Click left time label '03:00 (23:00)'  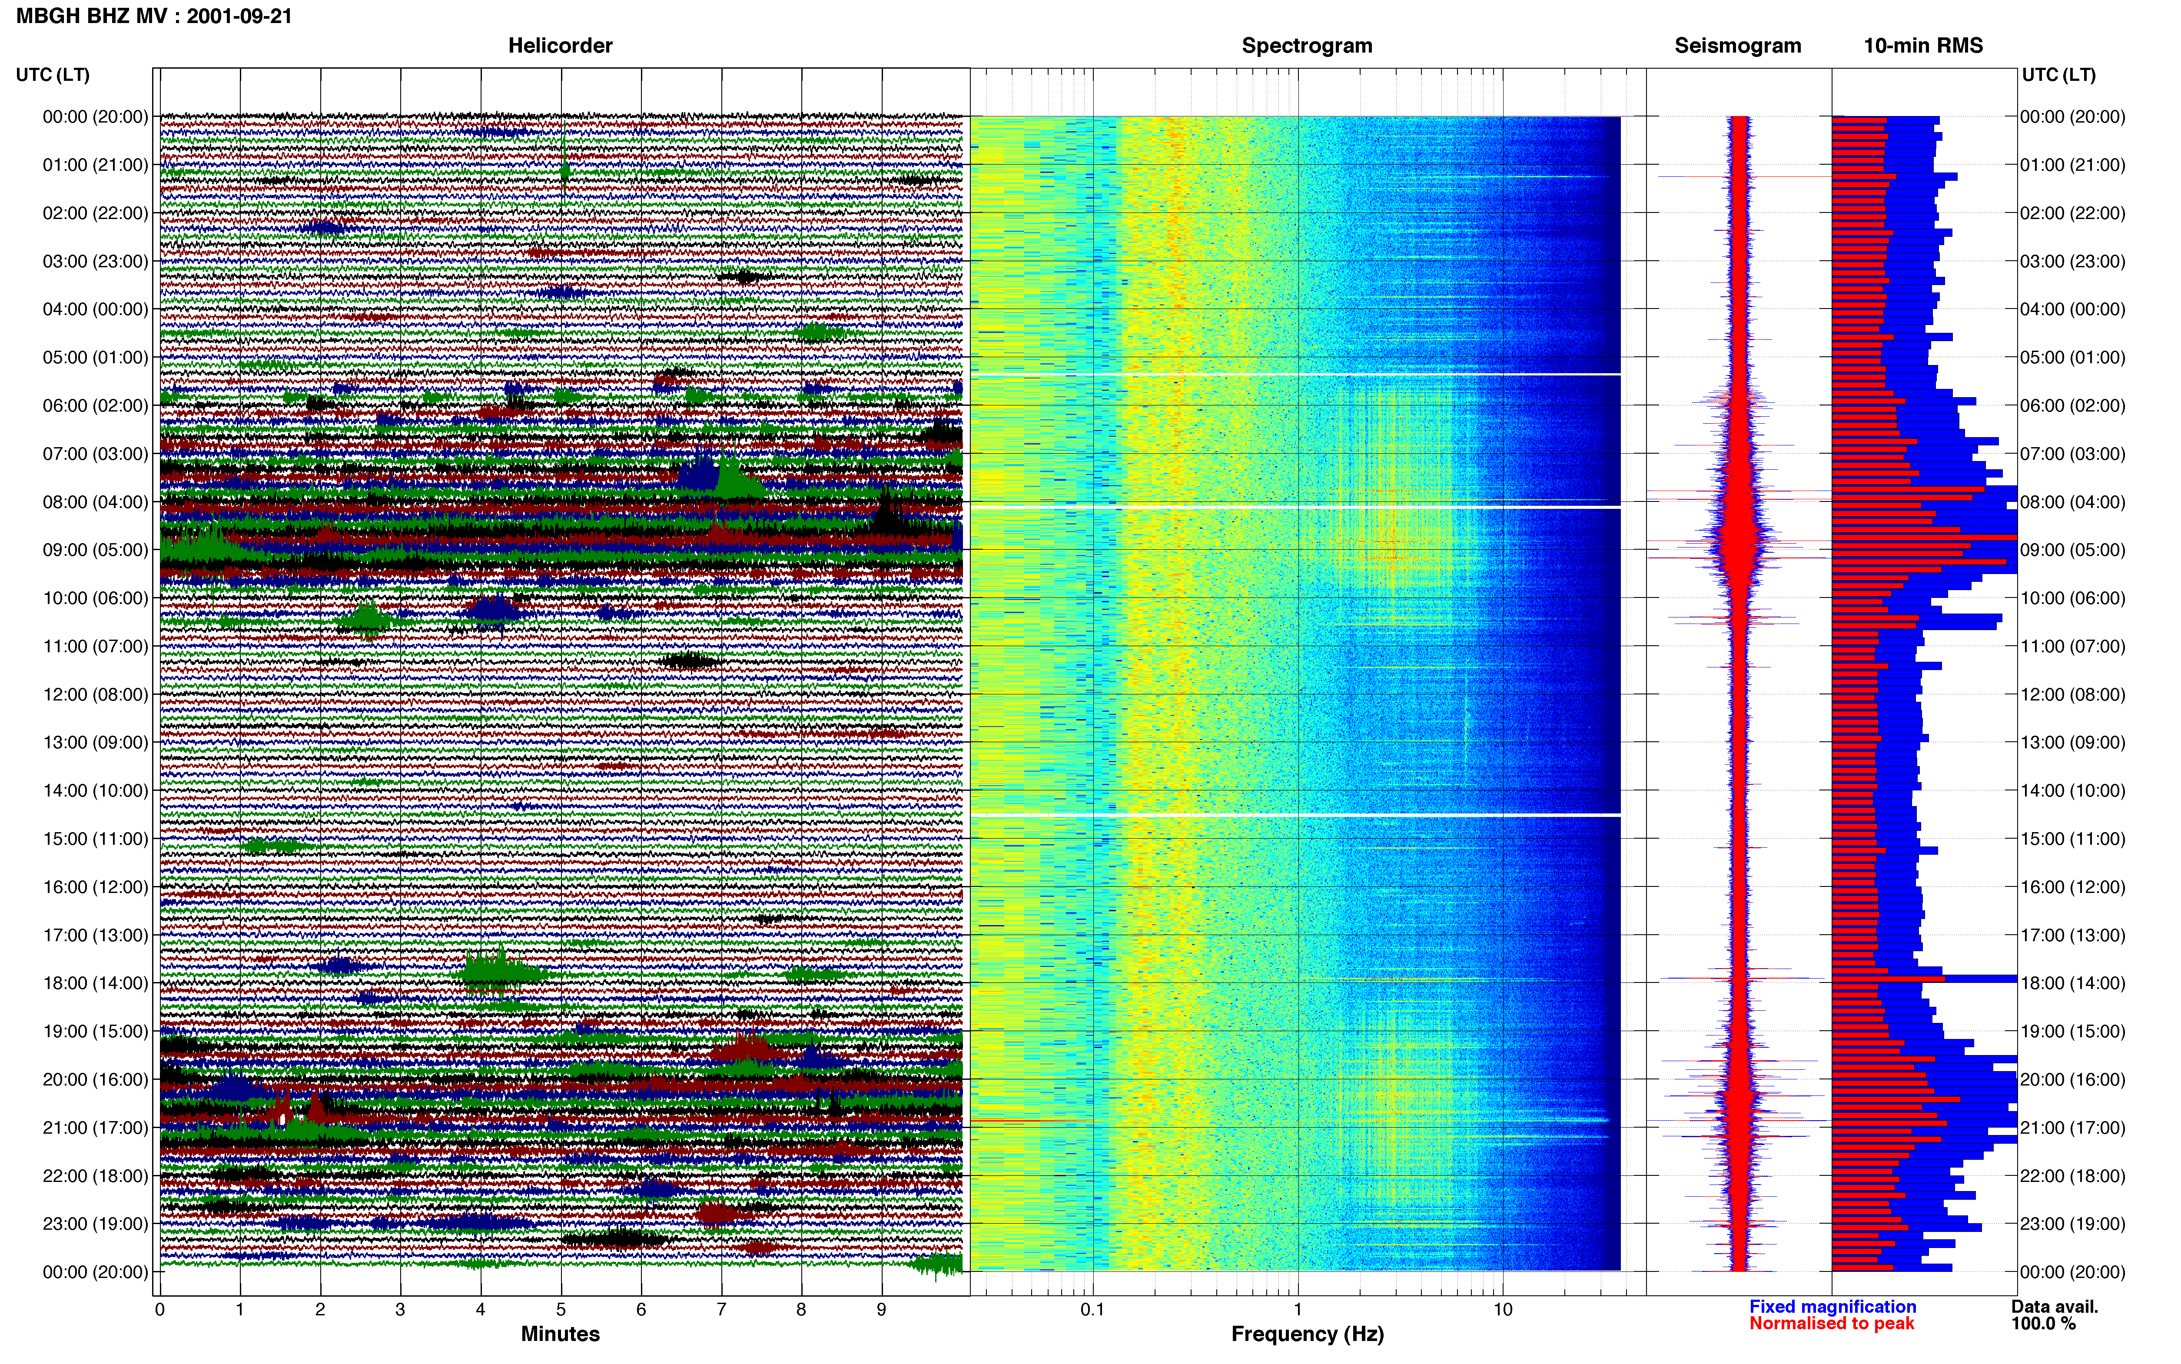click(x=96, y=262)
